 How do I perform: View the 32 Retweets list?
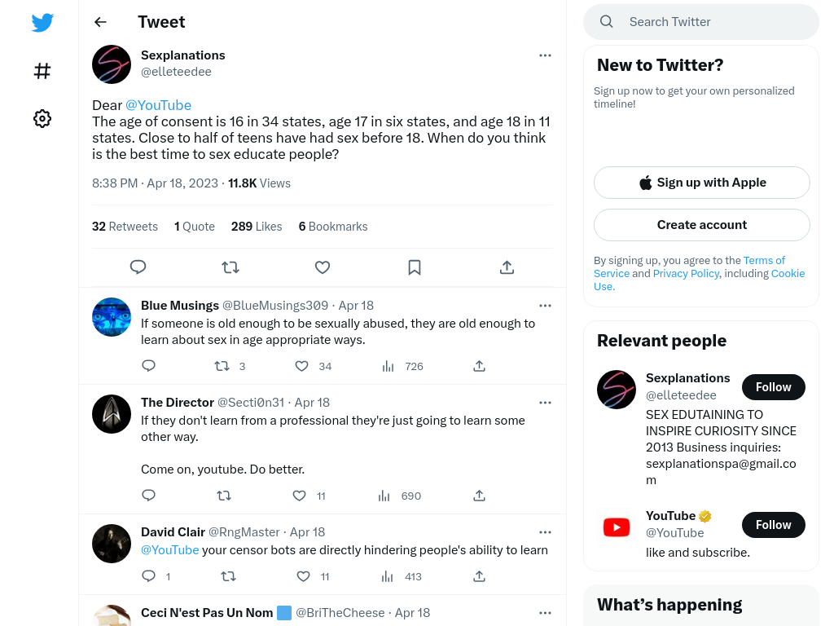125,227
